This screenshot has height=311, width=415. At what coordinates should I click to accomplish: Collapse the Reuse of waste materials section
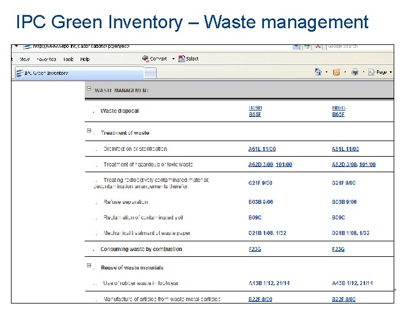click(89, 266)
